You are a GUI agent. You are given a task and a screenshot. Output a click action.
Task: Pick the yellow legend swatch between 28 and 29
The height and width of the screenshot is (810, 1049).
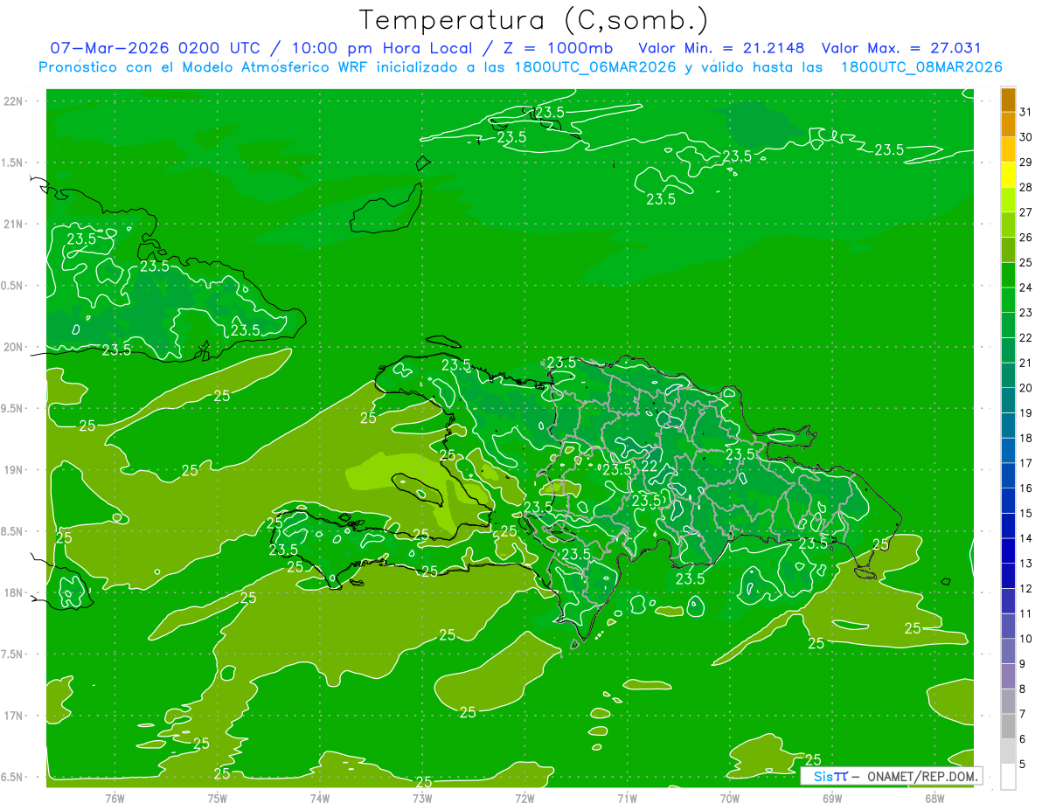click(1008, 175)
